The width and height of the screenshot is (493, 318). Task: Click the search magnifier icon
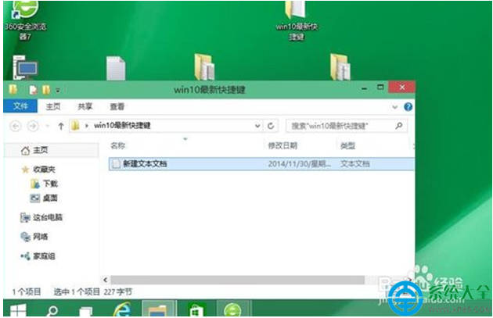398,126
